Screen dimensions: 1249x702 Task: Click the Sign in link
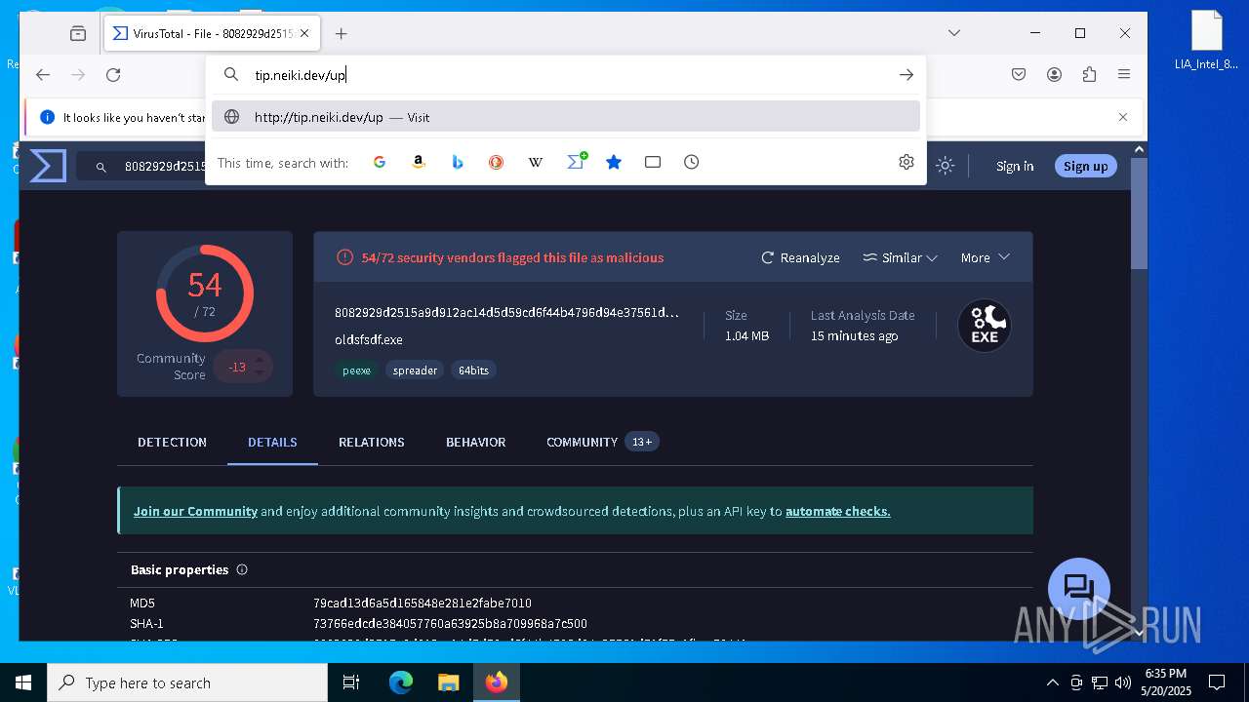(1015, 167)
